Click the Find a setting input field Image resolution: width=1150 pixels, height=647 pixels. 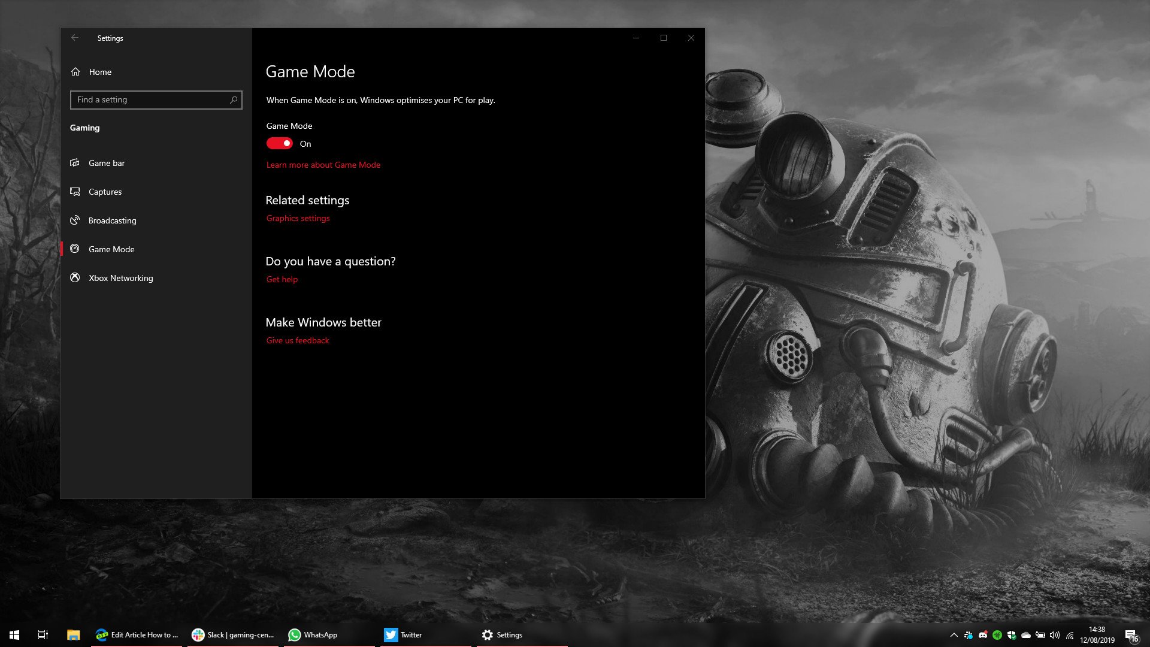[156, 99]
